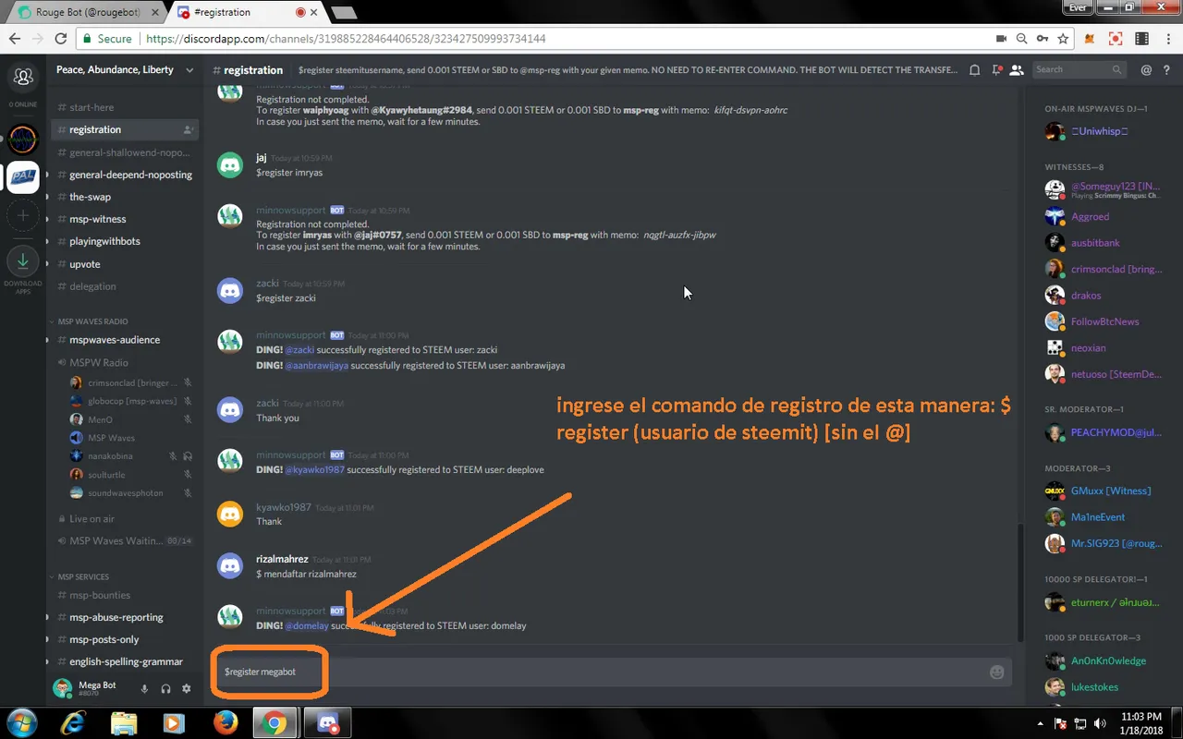Open the Windows Start menu
Image resolution: width=1183 pixels, height=739 pixels.
21,722
